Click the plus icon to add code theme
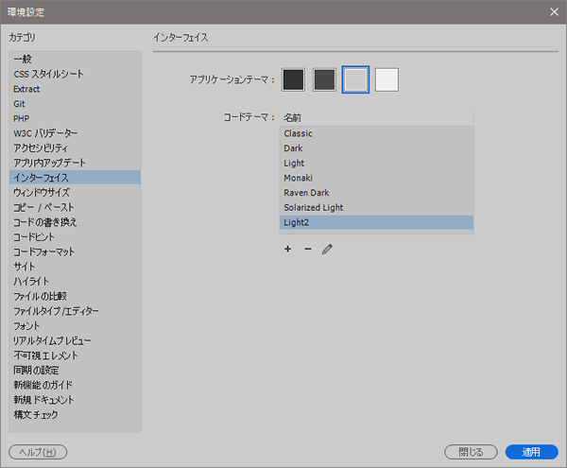567x468 pixels. [x=288, y=249]
